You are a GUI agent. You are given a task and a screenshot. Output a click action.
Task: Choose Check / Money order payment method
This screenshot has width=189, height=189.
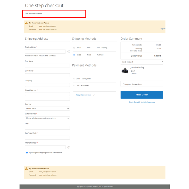click(x=74, y=78)
